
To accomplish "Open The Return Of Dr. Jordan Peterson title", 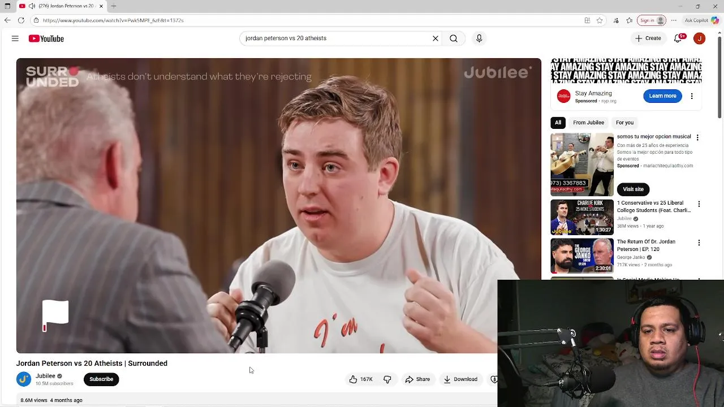I will (646, 245).
